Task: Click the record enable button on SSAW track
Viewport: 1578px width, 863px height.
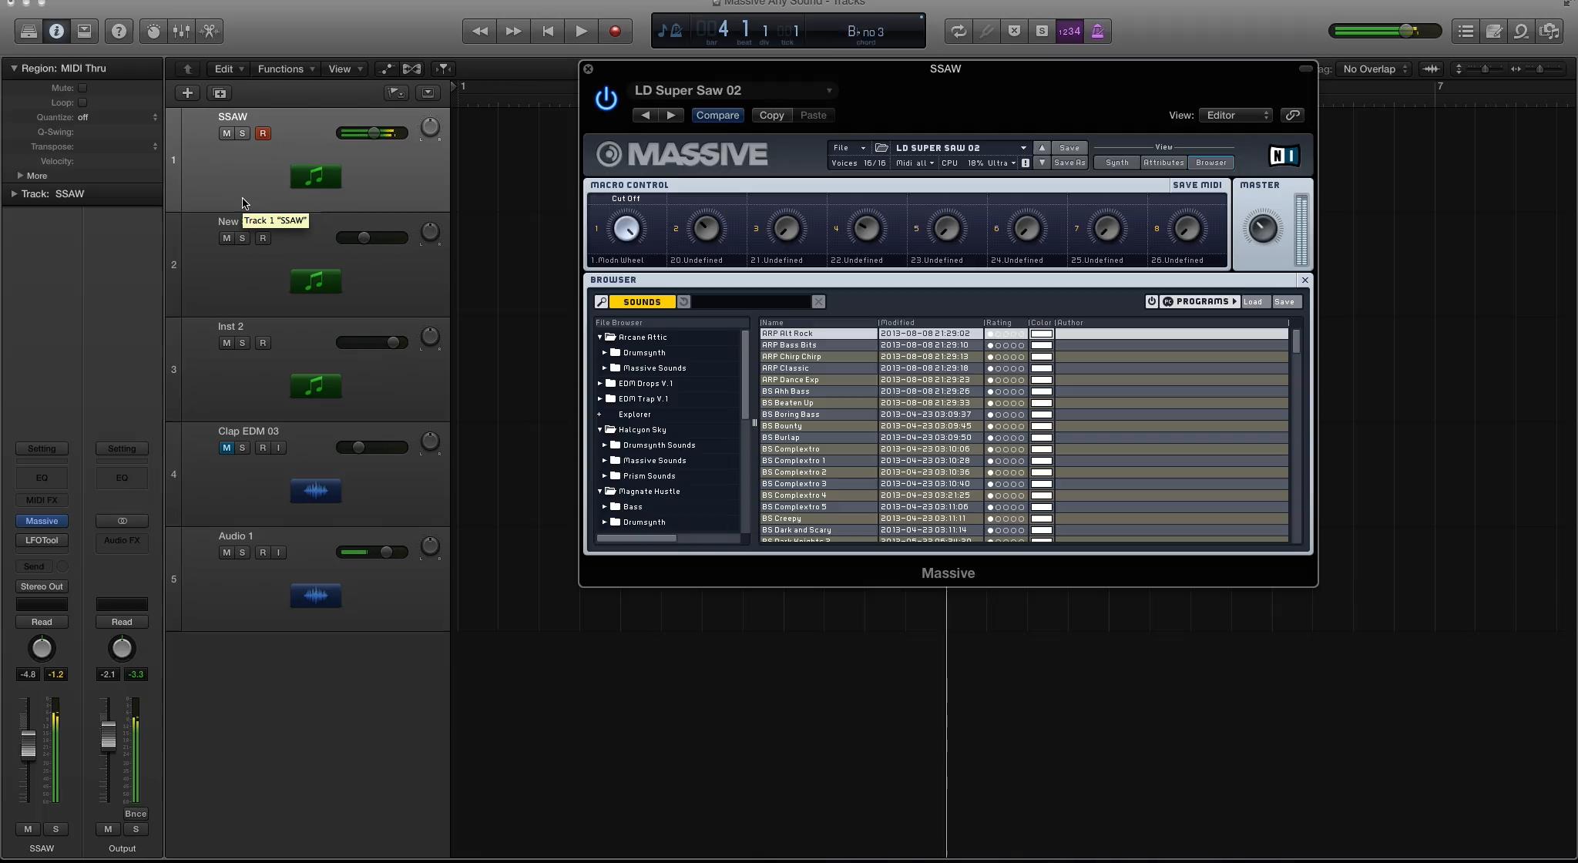Action: tap(261, 133)
